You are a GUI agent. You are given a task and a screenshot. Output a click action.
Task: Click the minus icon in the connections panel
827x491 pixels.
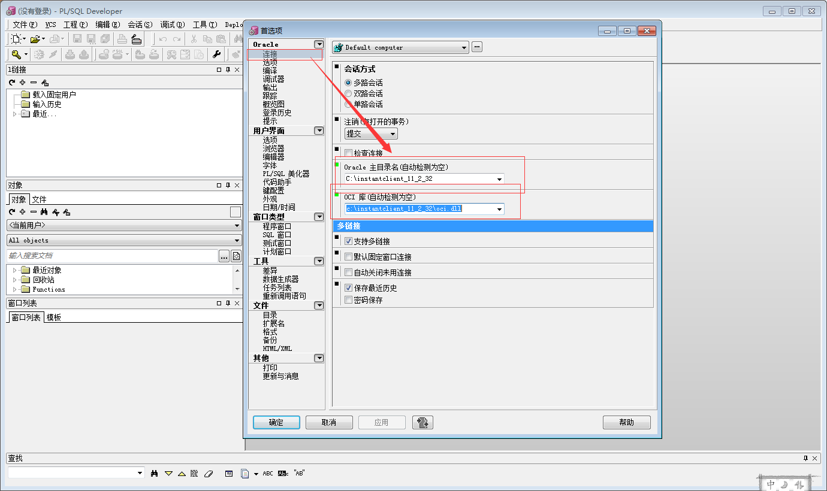(34, 83)
